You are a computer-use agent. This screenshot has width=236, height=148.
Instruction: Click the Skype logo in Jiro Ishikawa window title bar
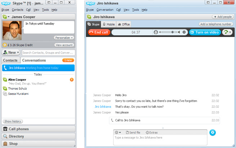tap(90, 3)
